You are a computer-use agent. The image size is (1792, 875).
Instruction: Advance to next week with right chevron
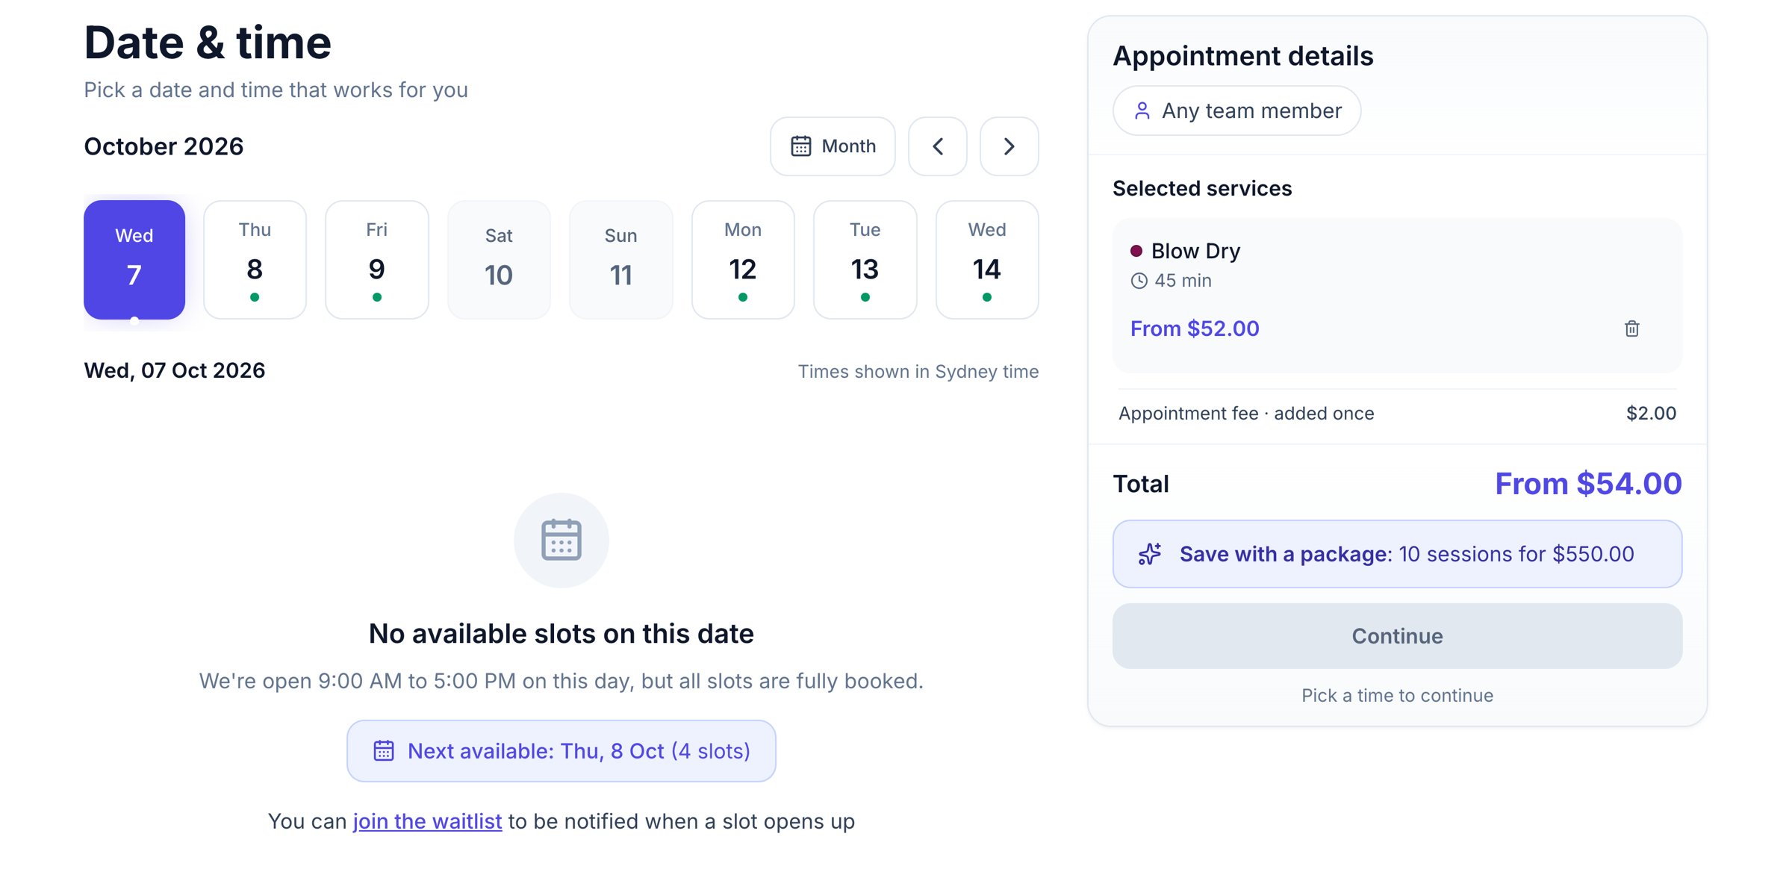(1009, 146)
